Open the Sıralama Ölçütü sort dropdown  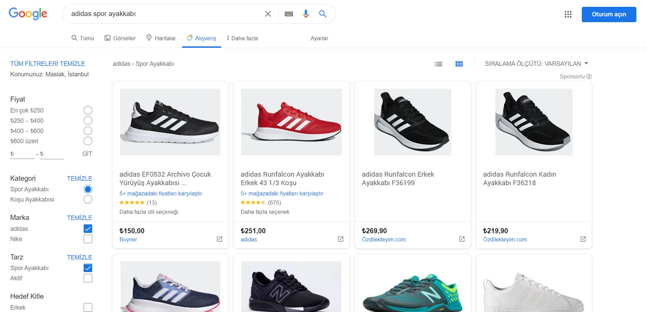click(x=537, y=64)
